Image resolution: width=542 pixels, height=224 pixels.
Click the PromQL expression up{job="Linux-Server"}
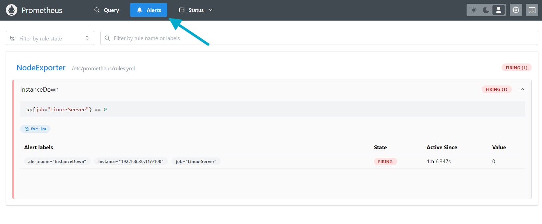(67, 109)
